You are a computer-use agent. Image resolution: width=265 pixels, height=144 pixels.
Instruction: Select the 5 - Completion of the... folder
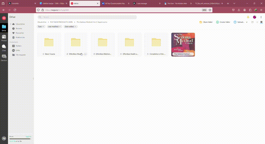[x=156, y=45]
